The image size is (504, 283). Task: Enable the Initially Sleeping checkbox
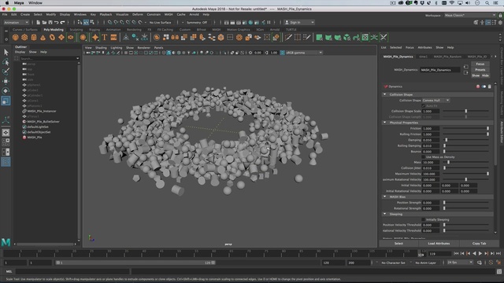pos(424,219)
